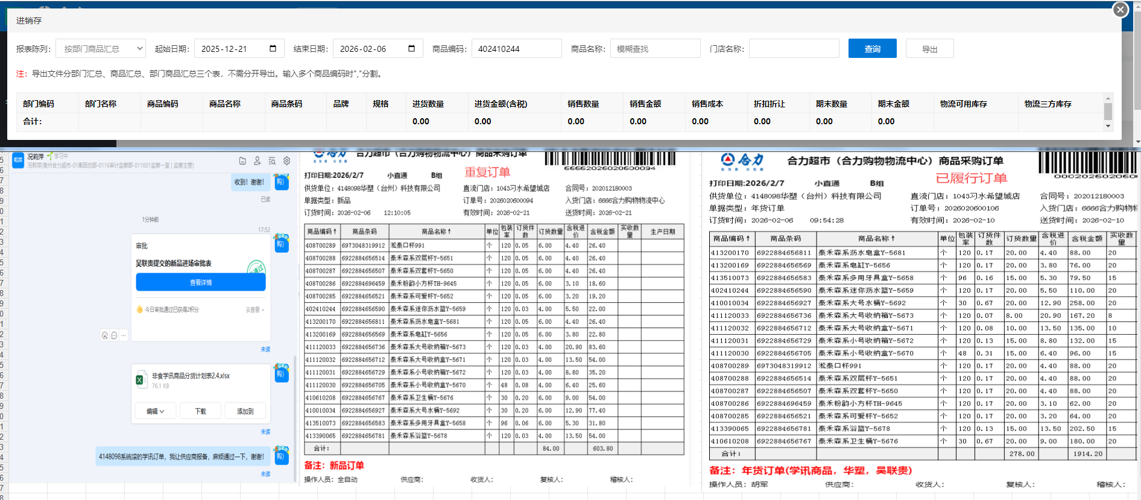This screenshot has width=1141, height=500.
Task: Click 下载 to download the xlsx file
Action: click(x=200, y=411)
